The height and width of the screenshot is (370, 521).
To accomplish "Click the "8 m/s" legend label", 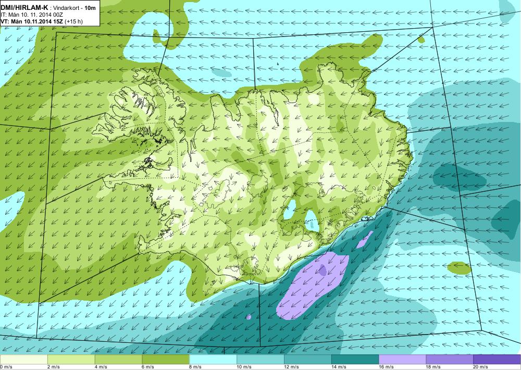I will [195, 367].
